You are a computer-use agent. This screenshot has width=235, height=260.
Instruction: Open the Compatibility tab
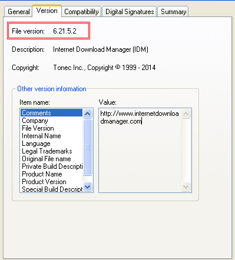click(81, 12)
